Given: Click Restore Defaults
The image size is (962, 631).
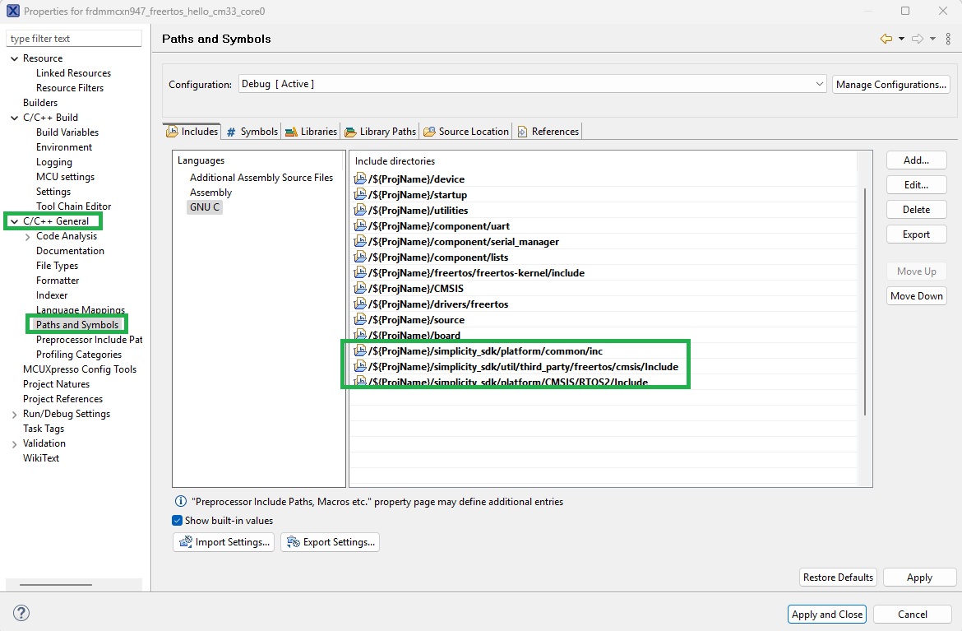Looking at the screenshot, I should pyautogui.click(x=837, y=577).
